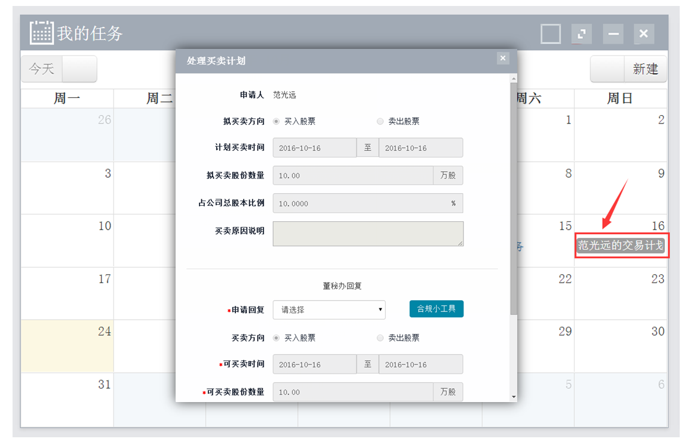Click 计划买卖时间 end date field

click(420, 148)
